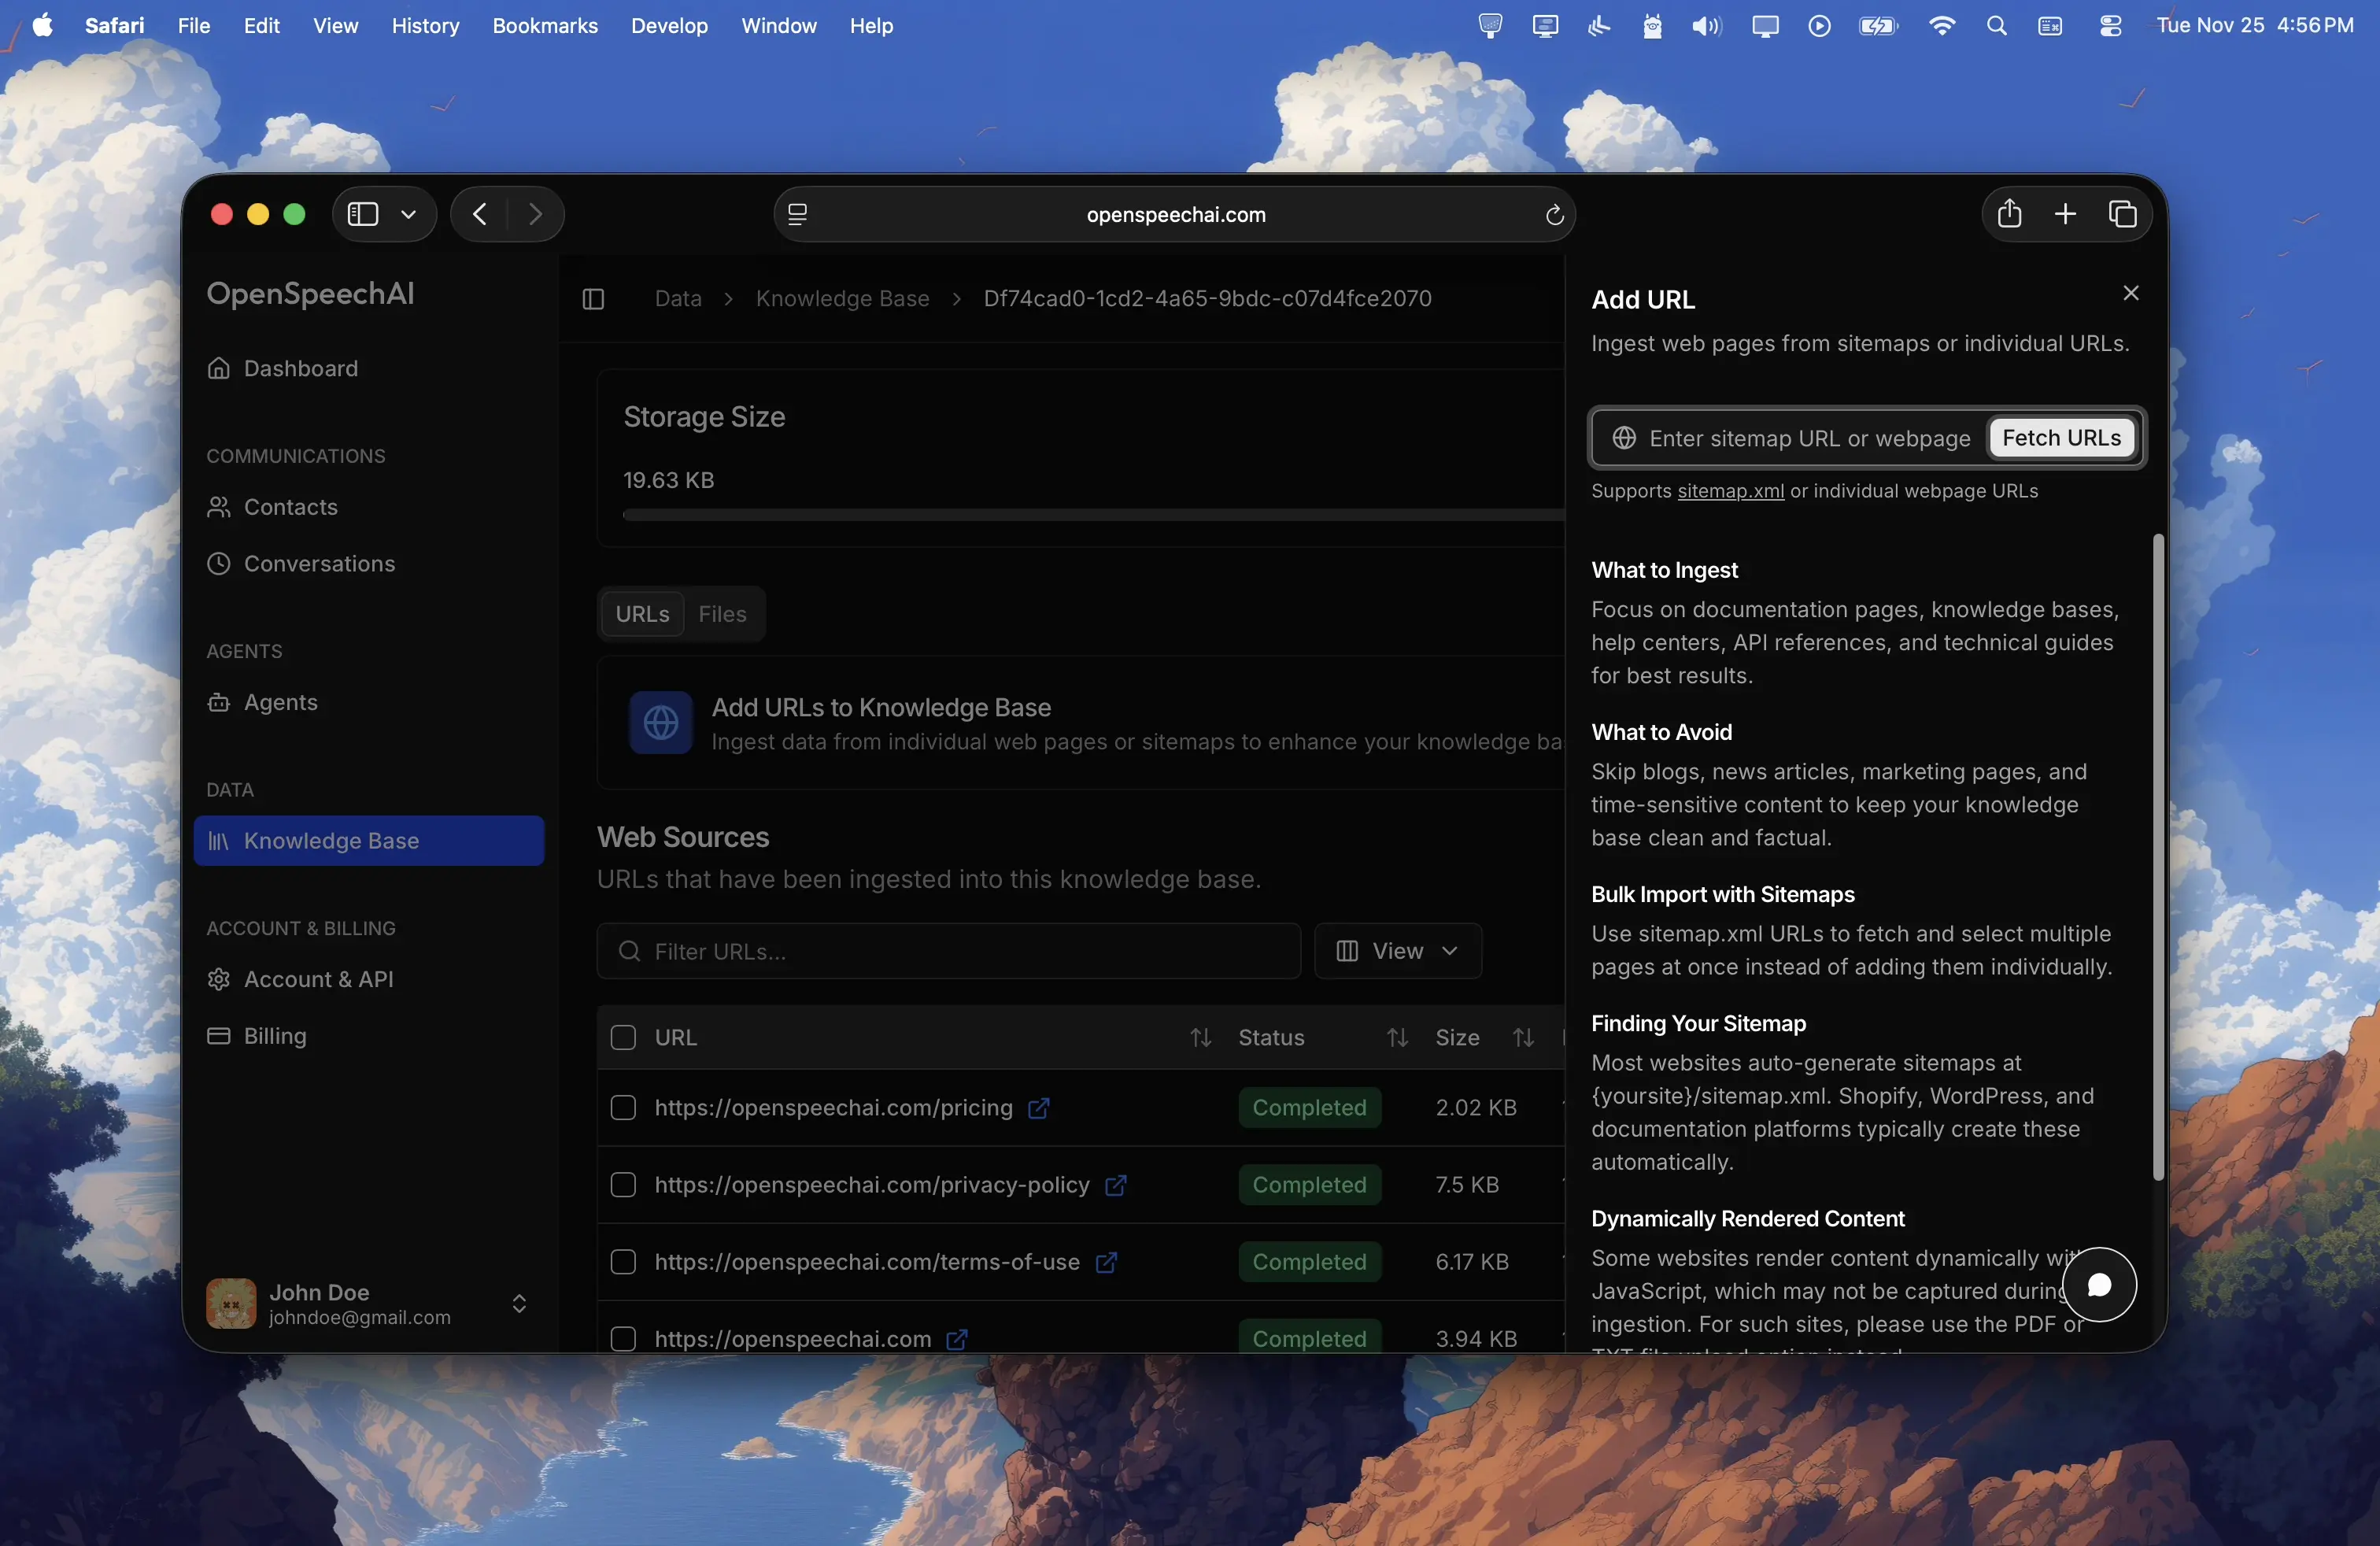
Task: Click the John Doe avatar thumbnail
Action: pyautogui.click(x=231, y=1304)
